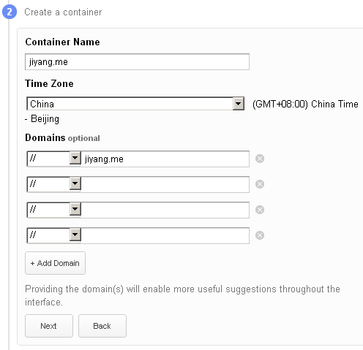363x350 pixels.
Task: Click the GMT+08:00 China Time label
Action: (305, 104)
